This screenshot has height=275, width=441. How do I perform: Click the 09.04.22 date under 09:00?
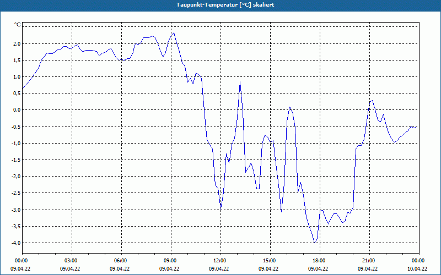(x=169, y=268)
